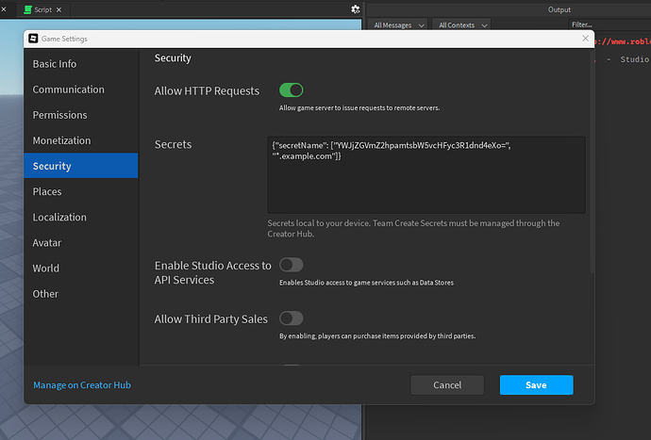Go to the Permissions section
Screen dimensions: 651x440
point(59,115)
